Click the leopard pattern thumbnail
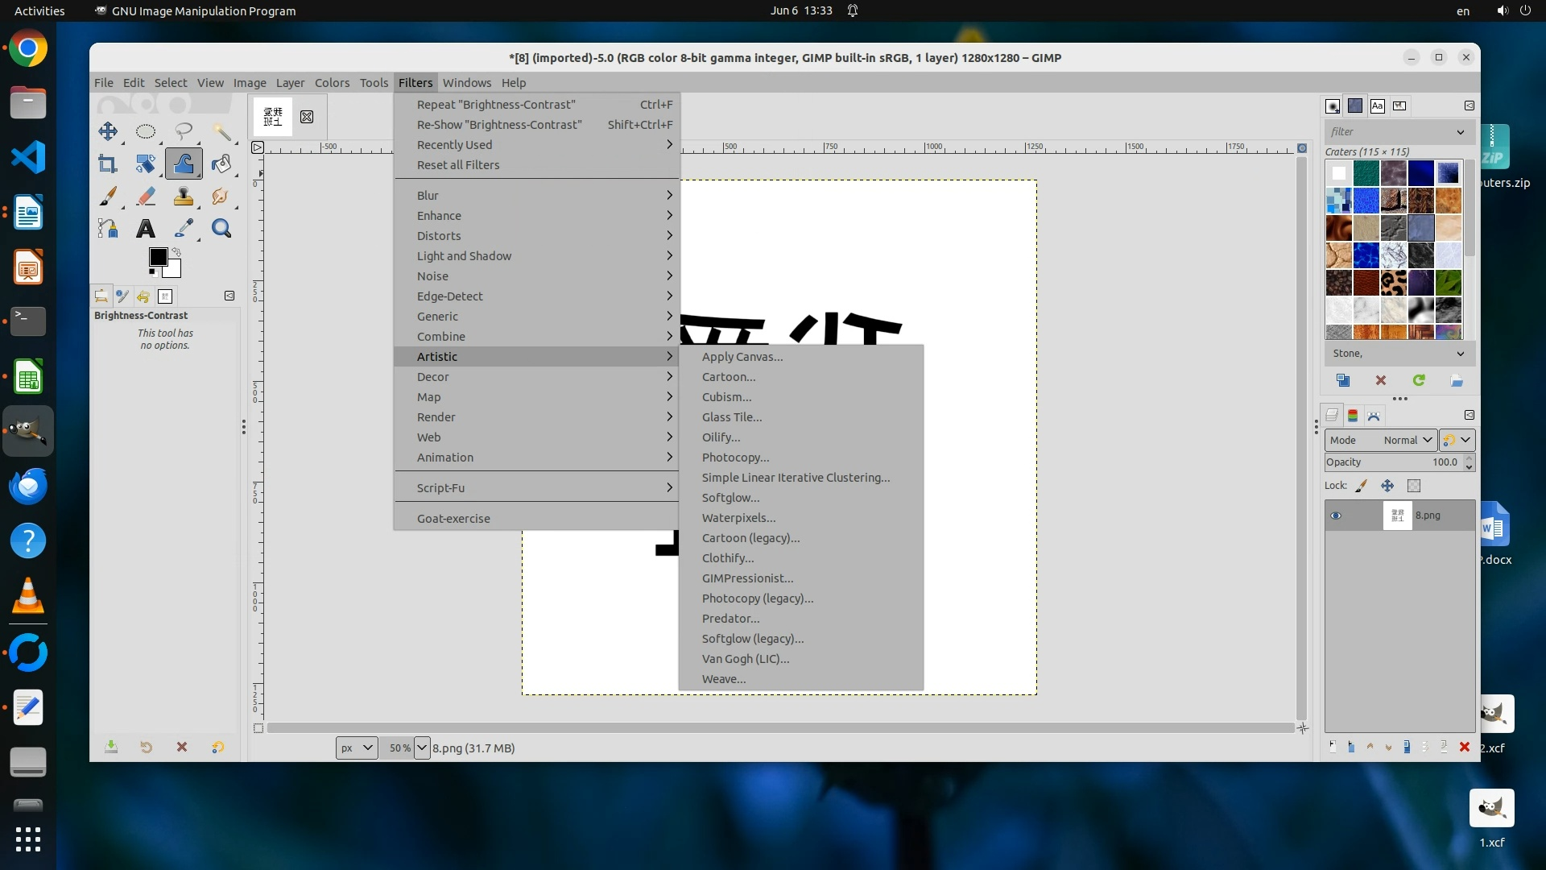1546x870 pixels. click(1393, 283)
